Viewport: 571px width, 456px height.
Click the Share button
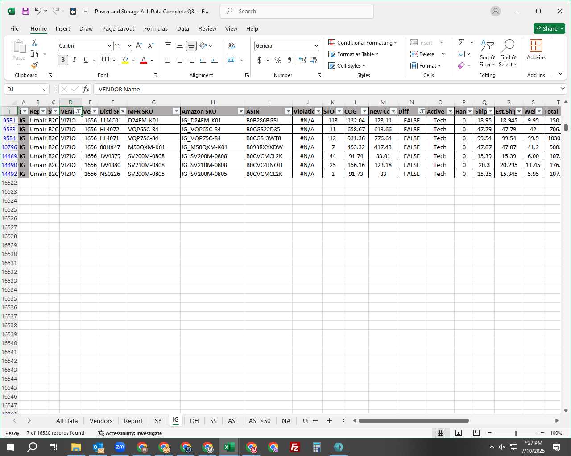click(x=549, y=28)
